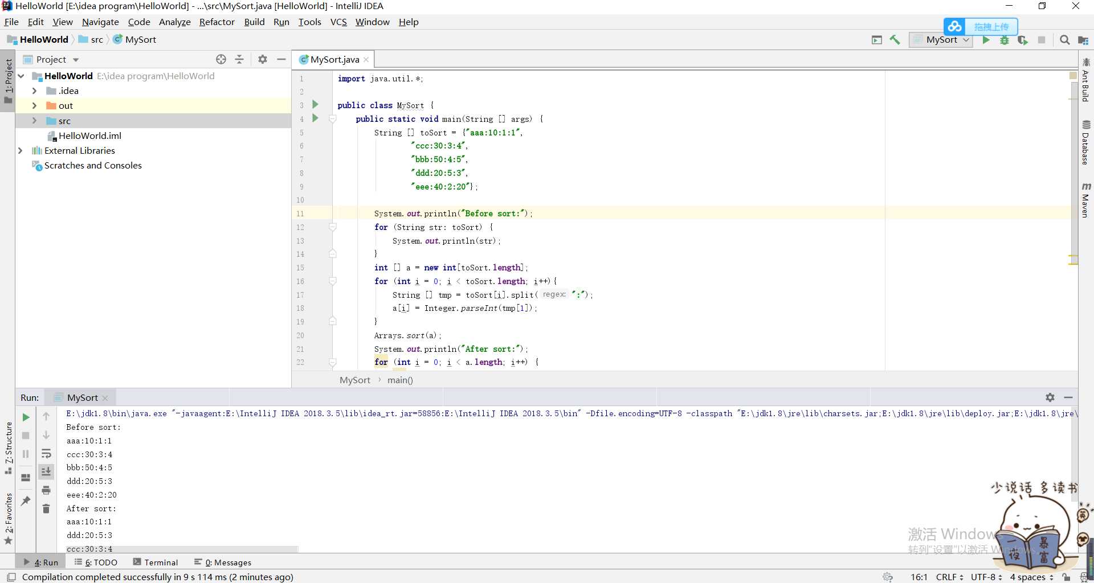1094x583 pixels.
Task: Open the File menu
Action: (x=11, y=22)
